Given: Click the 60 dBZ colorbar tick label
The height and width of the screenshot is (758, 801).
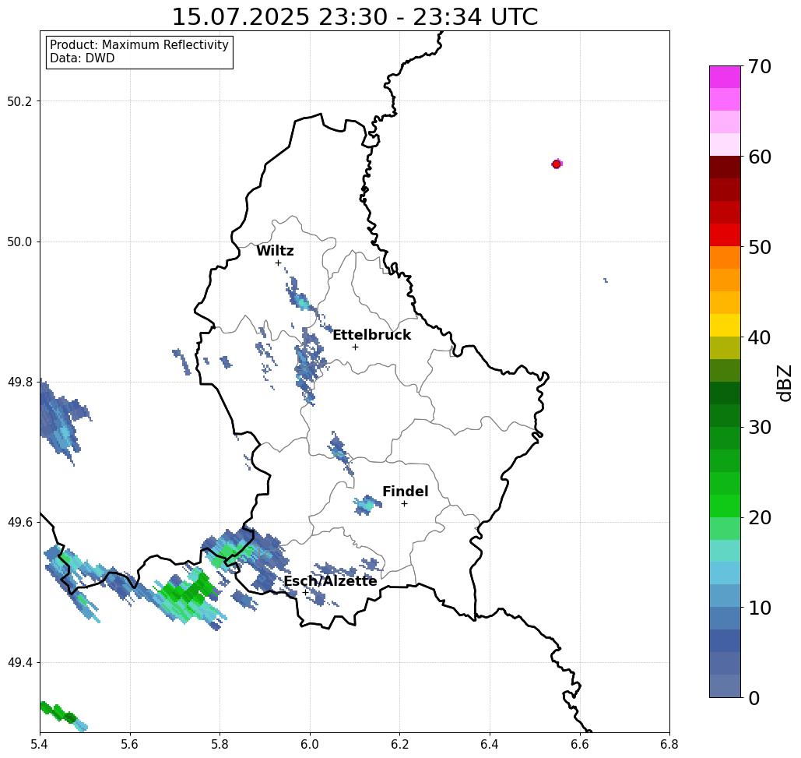Looking at the screenshot, I should coord(760,157).
